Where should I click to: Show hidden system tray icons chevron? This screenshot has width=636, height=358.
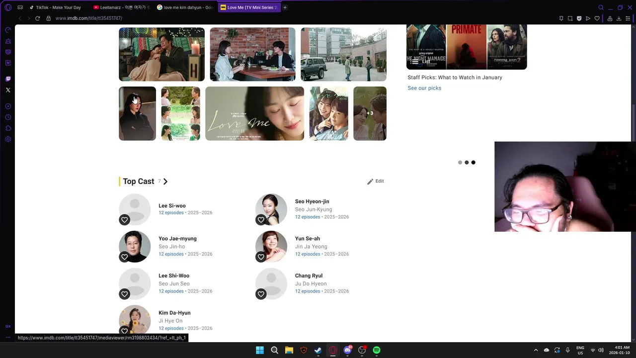536,350
